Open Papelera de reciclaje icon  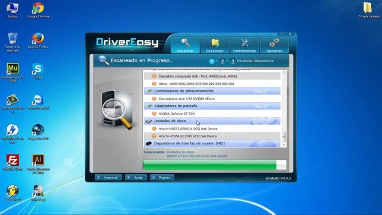[13, 42]
